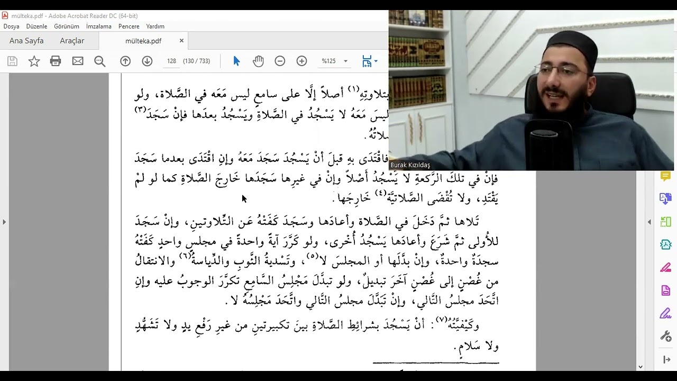Open the İmzalama menu

tap(99, 26)
